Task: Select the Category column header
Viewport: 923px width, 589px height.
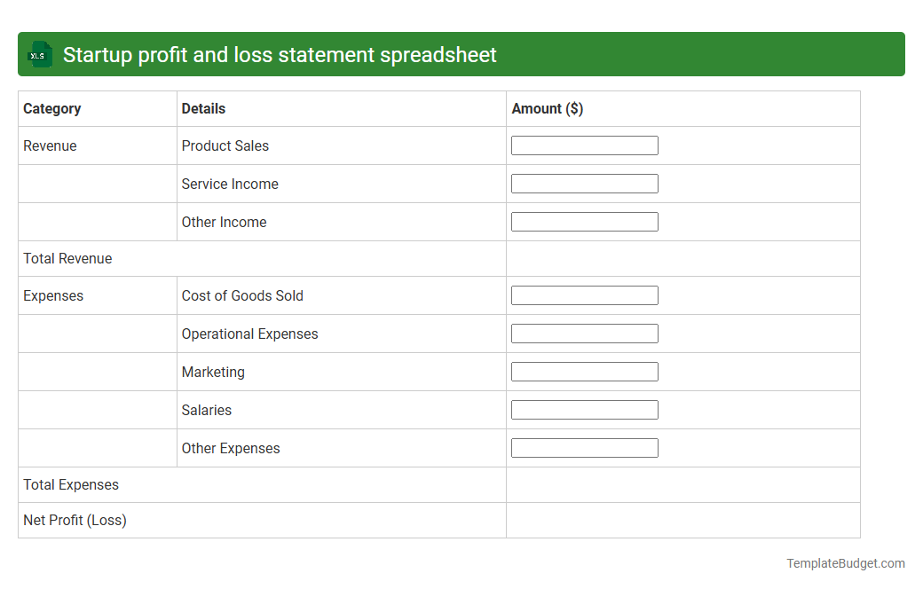Action: 52,108
